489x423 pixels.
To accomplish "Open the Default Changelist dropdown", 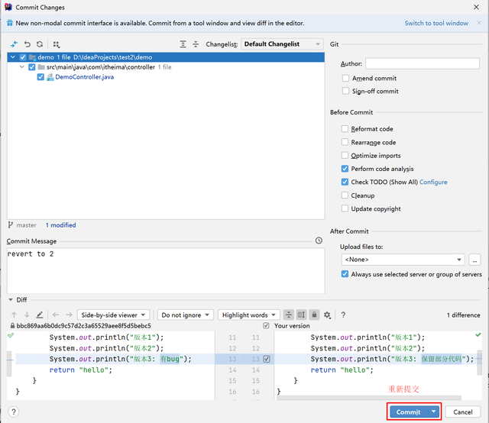I will tap(282, 44).
